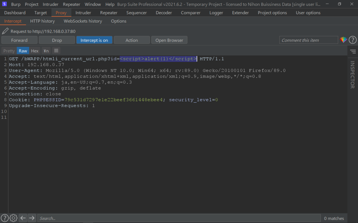This screenshot has width=358, height=223.
Task: Expand the INSPECTOR side panel label
Action: pyautogui.click(x=353, y=75)
